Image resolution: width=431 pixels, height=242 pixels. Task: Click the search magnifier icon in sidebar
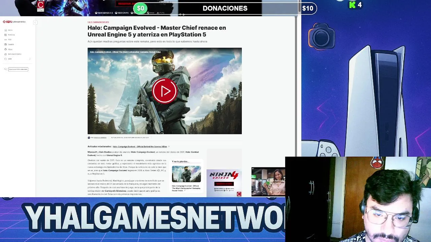(5, 69)
